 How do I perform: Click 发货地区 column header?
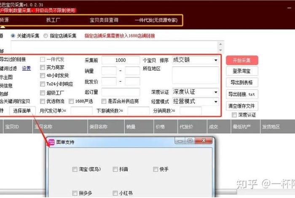[x=278, y=126]
